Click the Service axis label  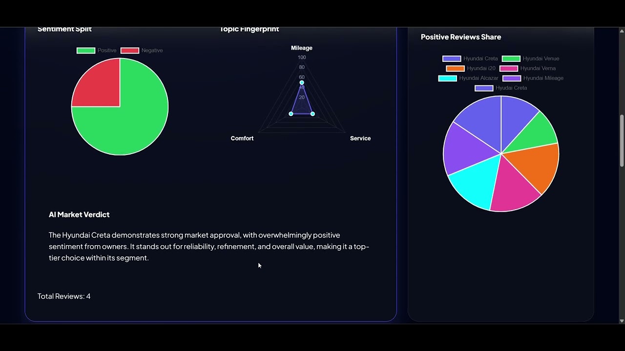pos(360,138)
